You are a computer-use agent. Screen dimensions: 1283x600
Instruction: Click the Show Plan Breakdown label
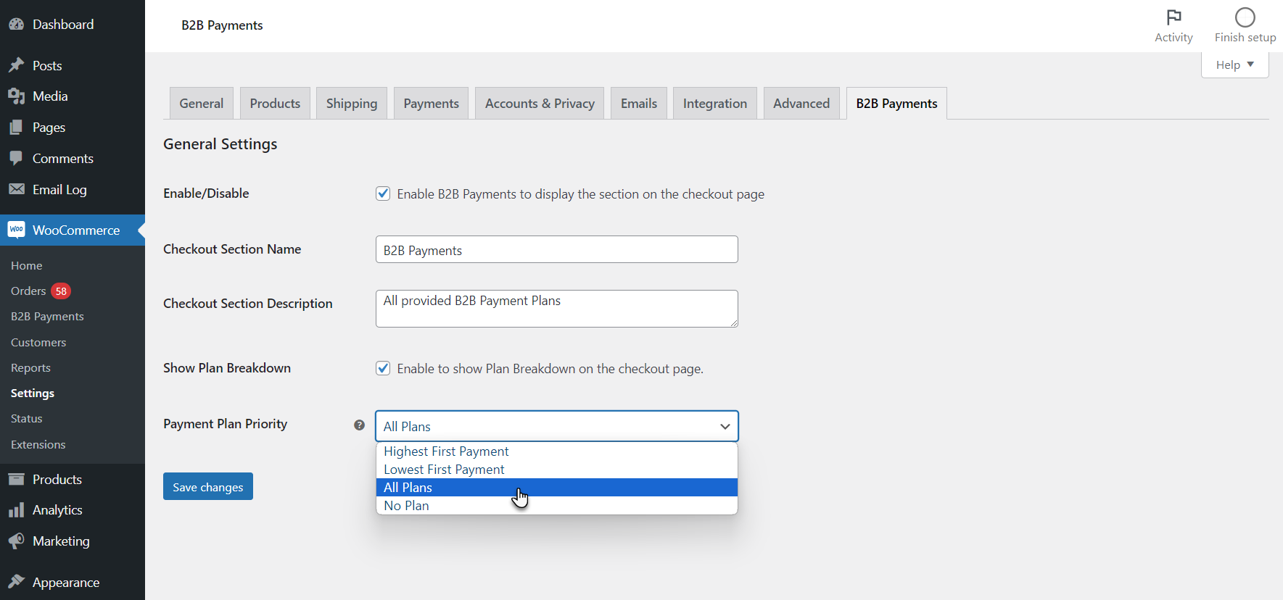coord(227,368)
